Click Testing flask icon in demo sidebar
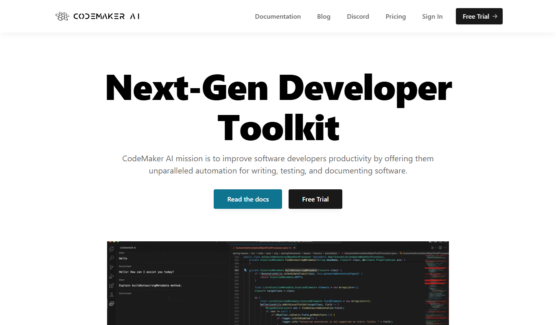Viewport: 556px width, 325px height. (x=112, y=295)
